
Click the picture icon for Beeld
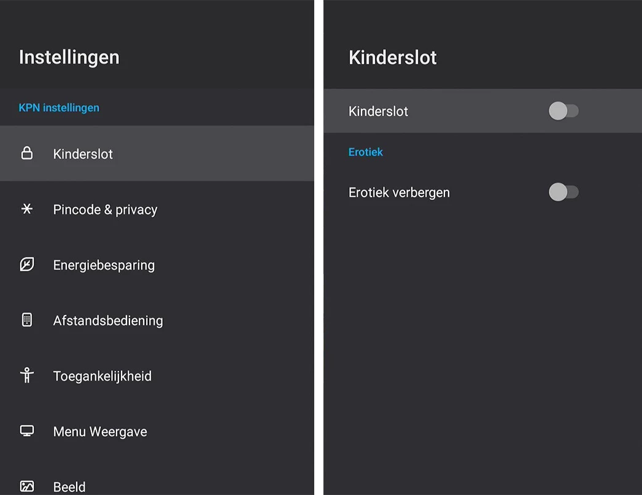[27, 486]
